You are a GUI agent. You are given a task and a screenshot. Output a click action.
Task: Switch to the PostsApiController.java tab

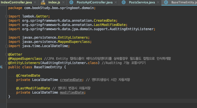point(94,2)
